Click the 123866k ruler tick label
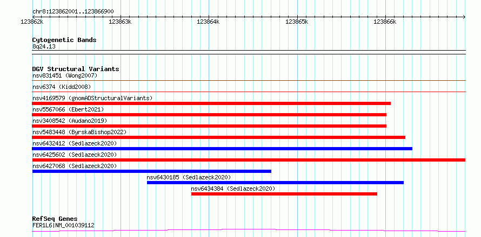The image size is (481, 237). (385, 22)
